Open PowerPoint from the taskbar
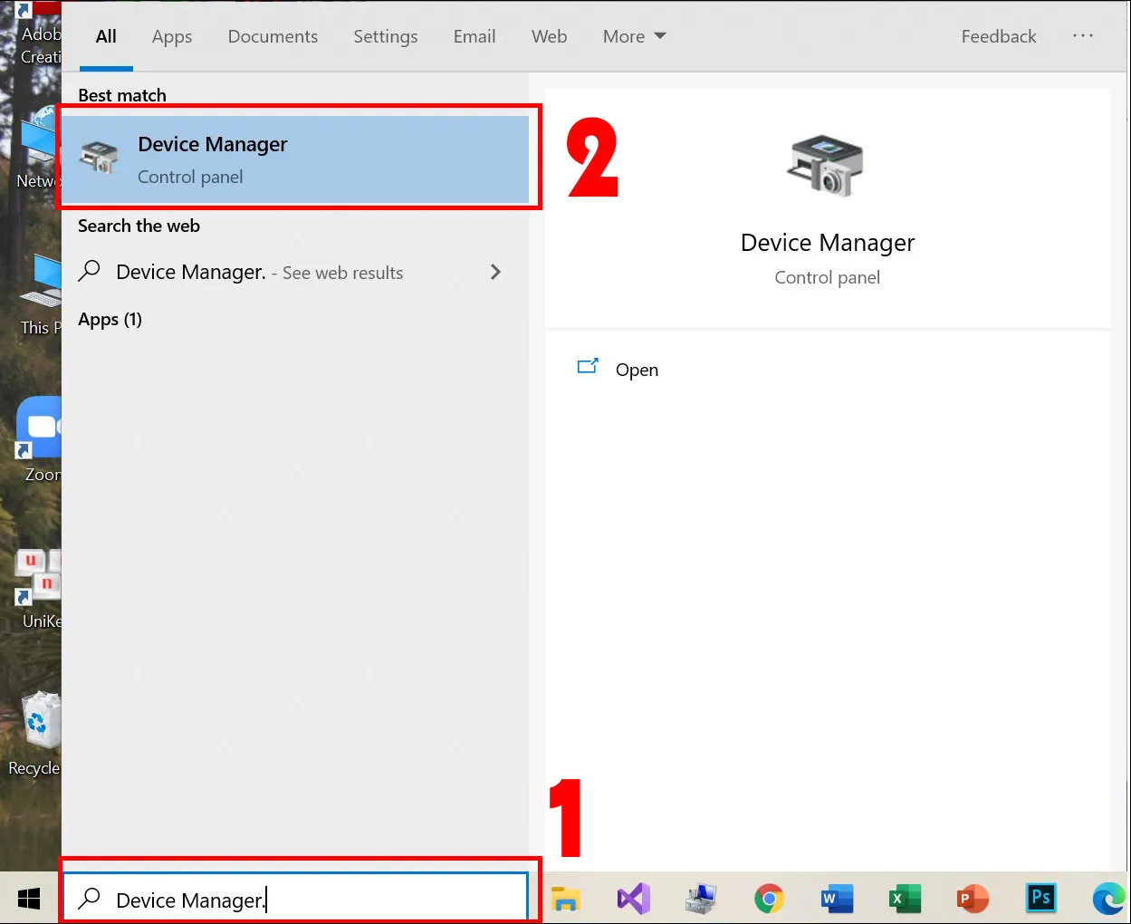The height and width of the screenshot is (924, 1131). pos(973,899)
